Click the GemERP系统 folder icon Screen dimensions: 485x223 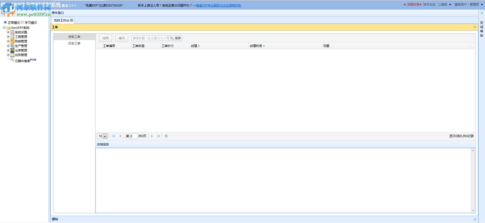click(8, 28)
